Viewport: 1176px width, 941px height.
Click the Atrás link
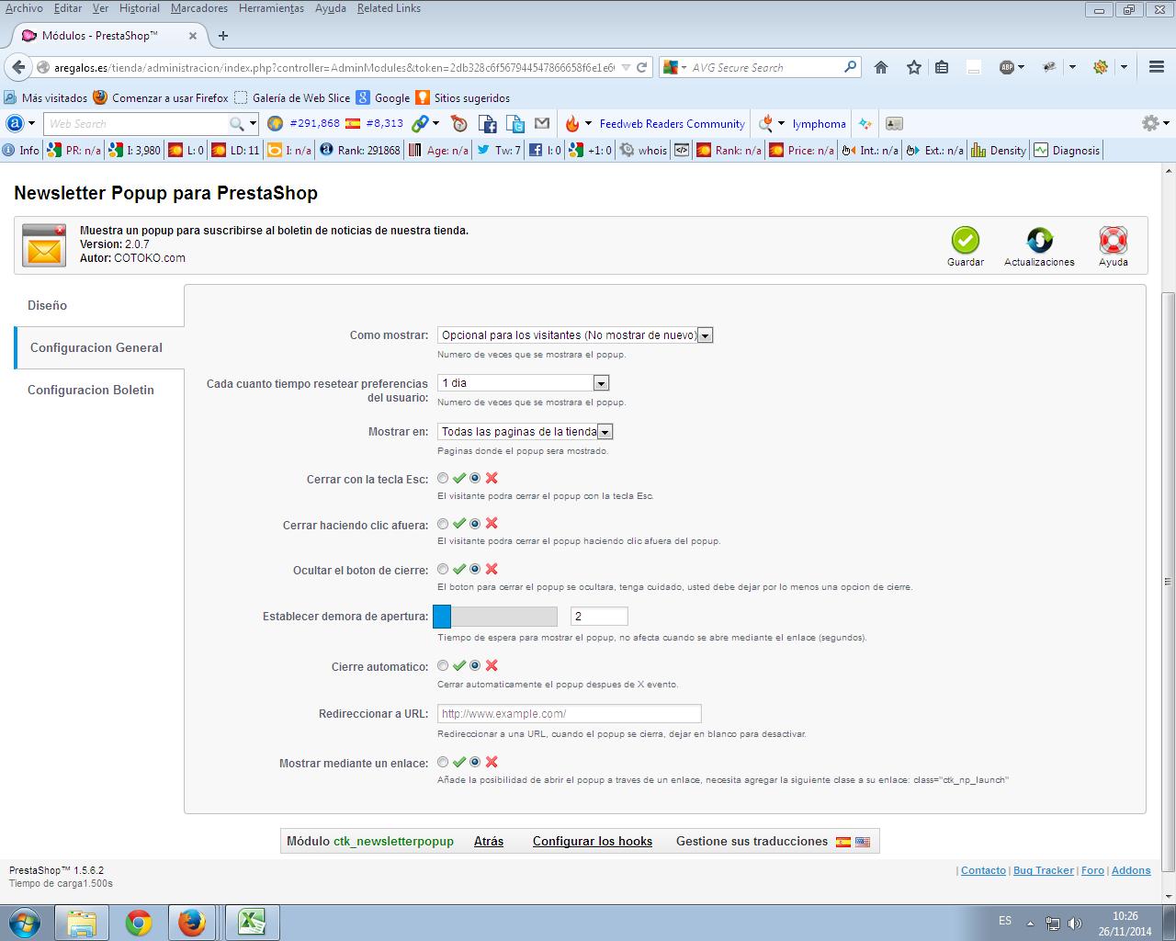click(489, 841)
